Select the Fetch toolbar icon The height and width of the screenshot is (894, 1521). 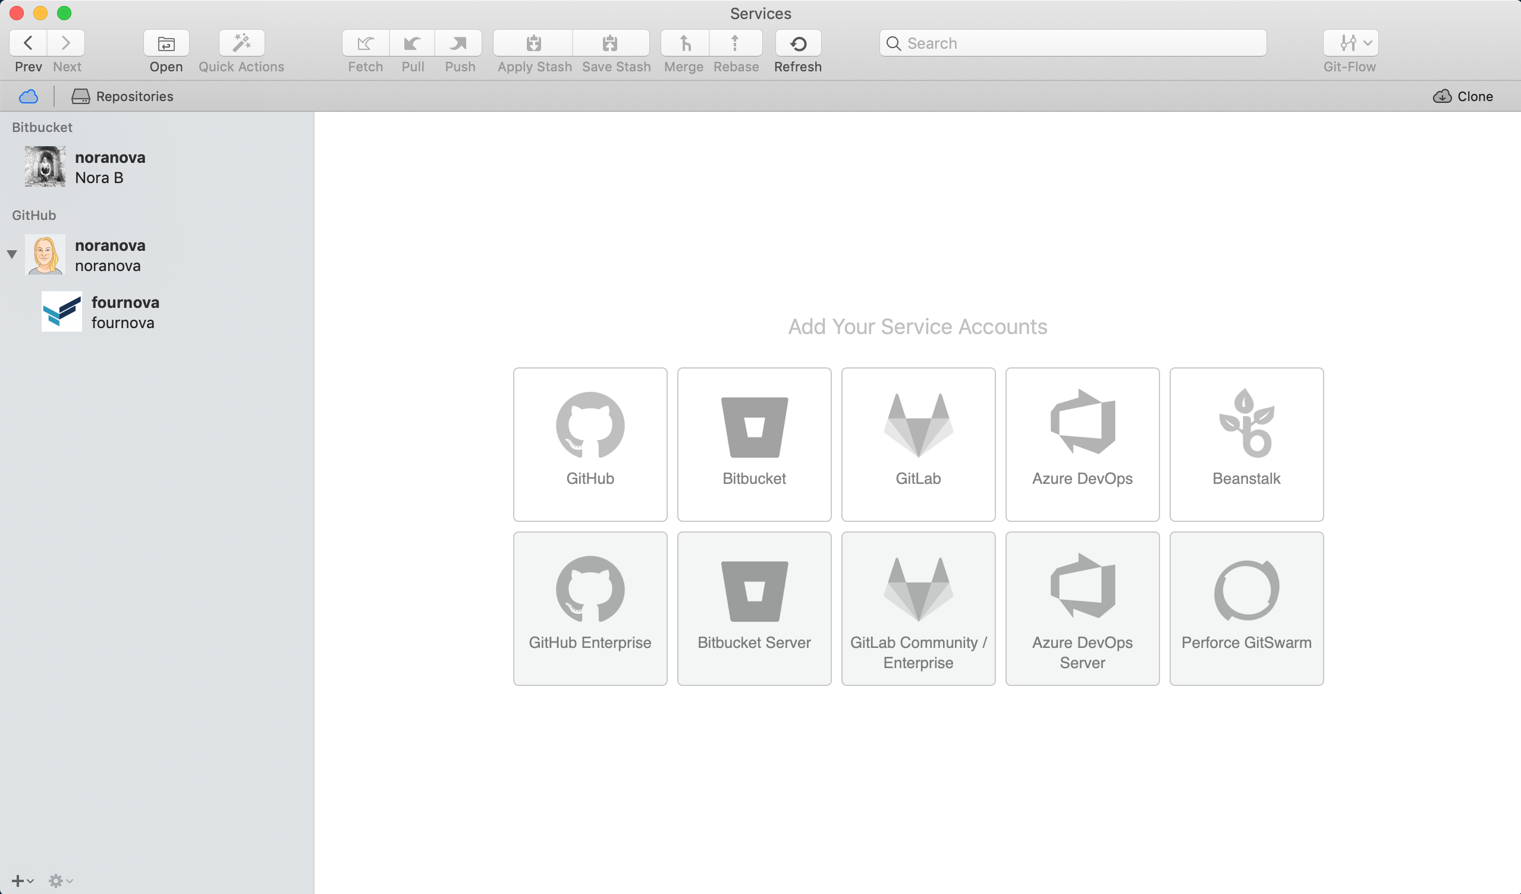pyautogui.click(x=364, y=43)
